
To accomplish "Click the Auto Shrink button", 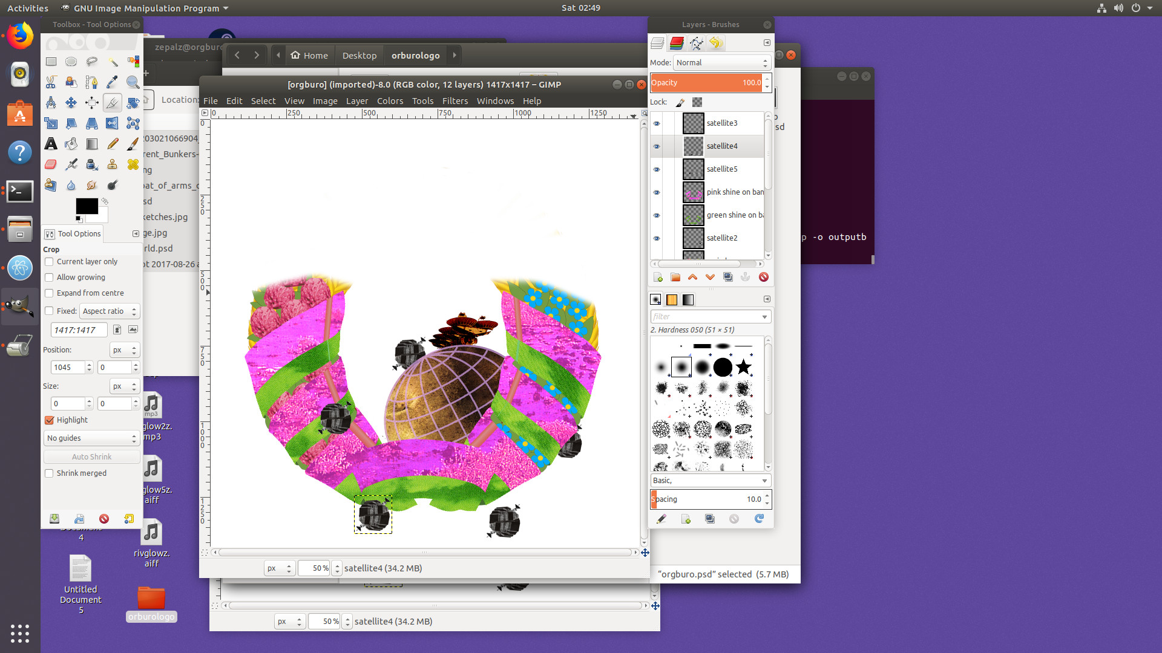I will point(92,457).
